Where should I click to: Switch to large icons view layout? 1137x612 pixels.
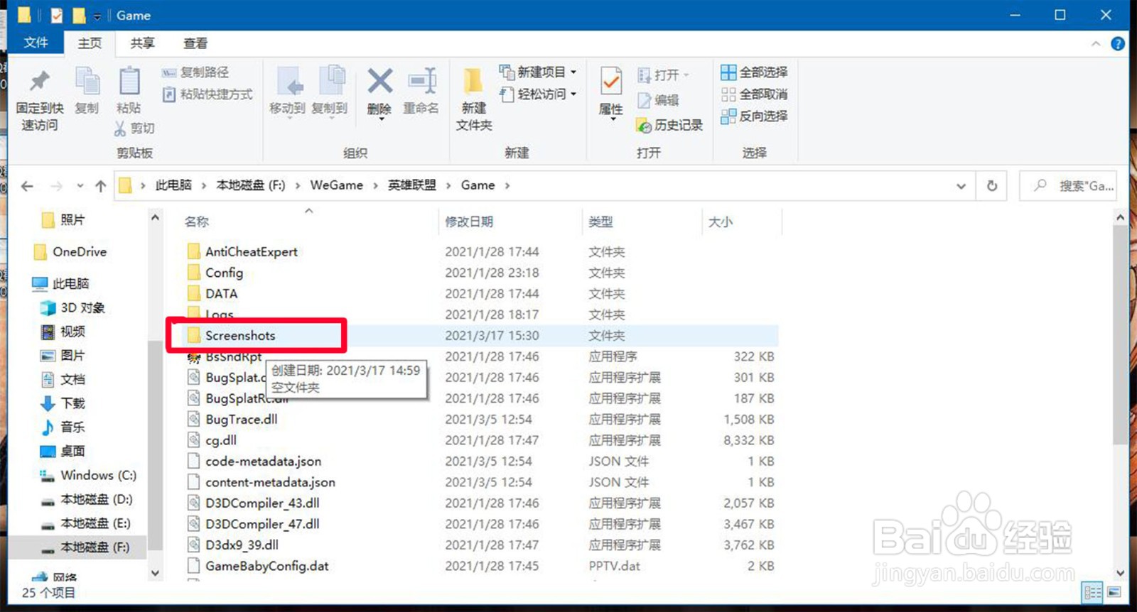click(x=1114, y=592)
